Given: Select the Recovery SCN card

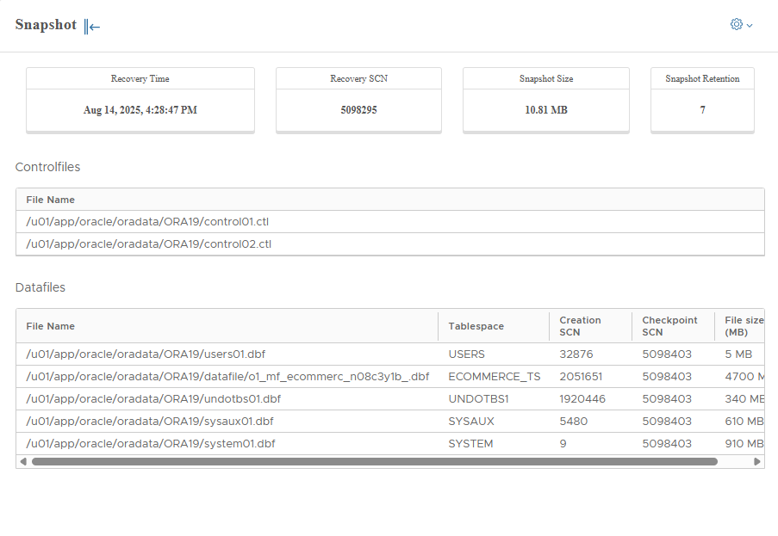Looking at the screenshot, I should [358, 100].
